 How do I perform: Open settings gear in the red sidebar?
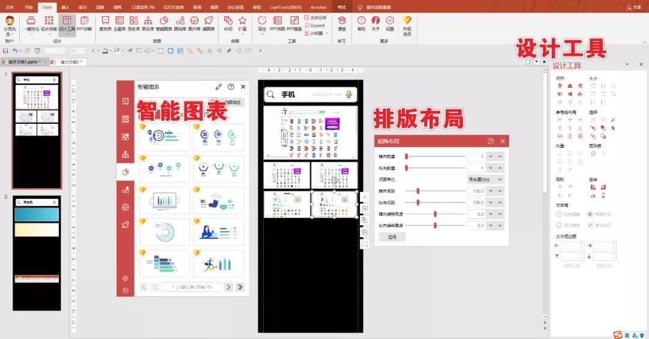pos(125,278)
